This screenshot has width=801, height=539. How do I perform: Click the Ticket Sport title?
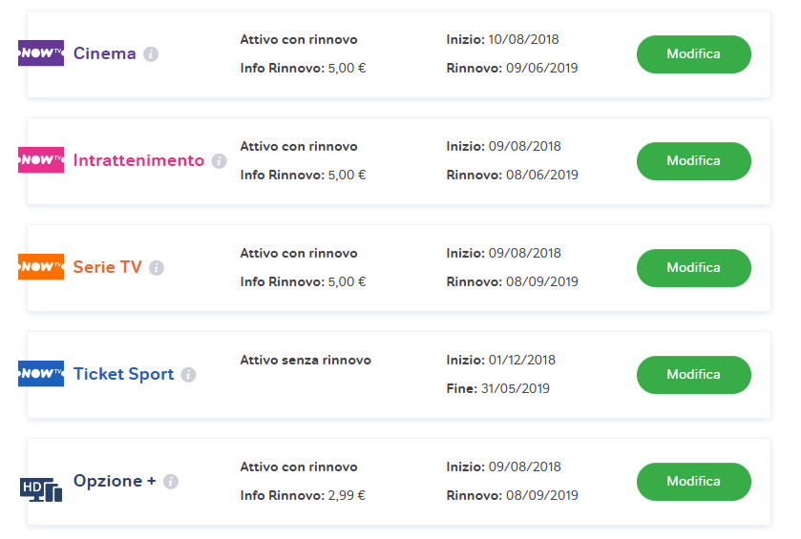tap(123, 374)
